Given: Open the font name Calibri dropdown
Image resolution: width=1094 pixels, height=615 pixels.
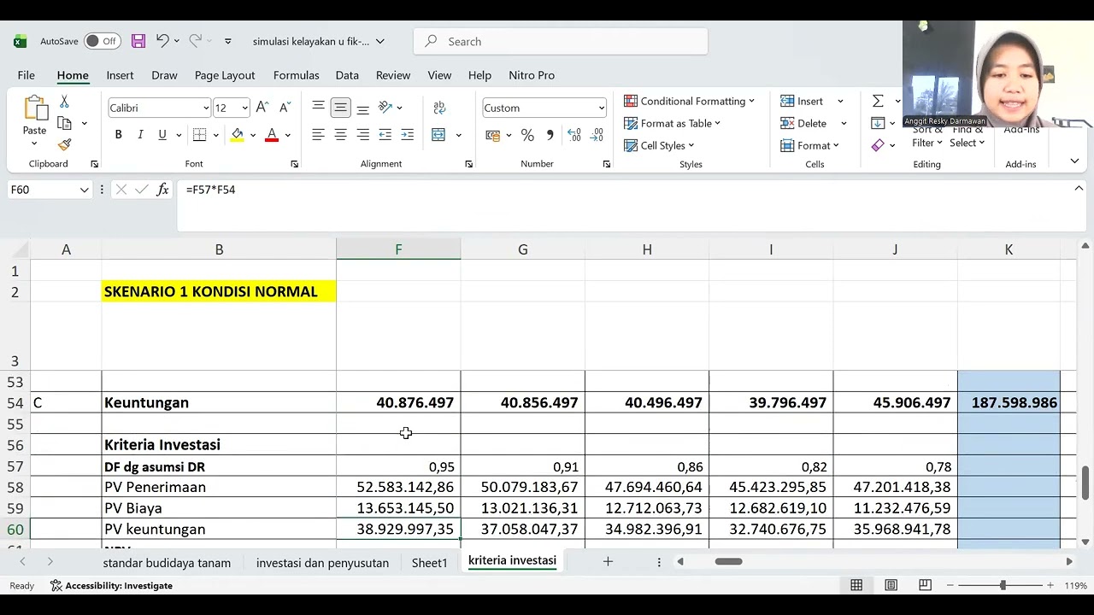Looking at the screenshot, I should (206, 108).
